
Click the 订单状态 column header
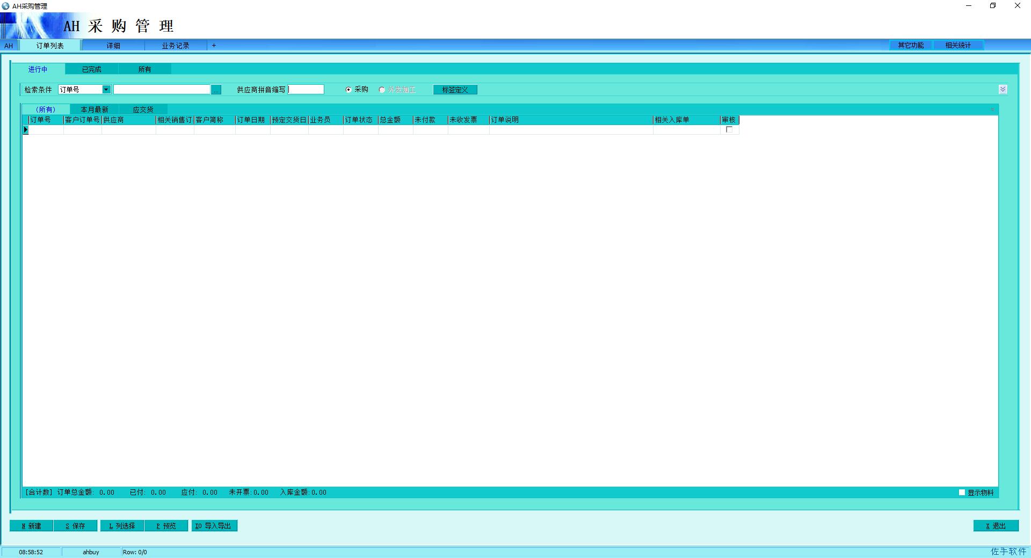[361, 120]
